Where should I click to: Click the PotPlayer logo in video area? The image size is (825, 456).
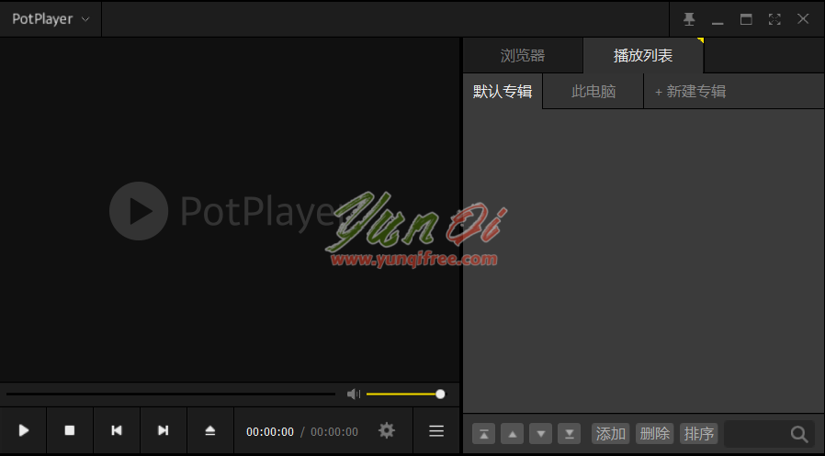(226, 211)
